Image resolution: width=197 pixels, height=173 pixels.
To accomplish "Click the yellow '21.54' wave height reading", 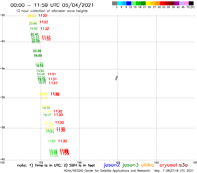I will pos(49,125).
